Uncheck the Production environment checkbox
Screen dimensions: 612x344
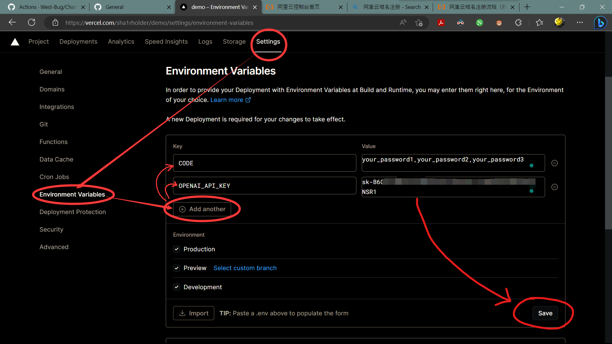pos(177,249)
